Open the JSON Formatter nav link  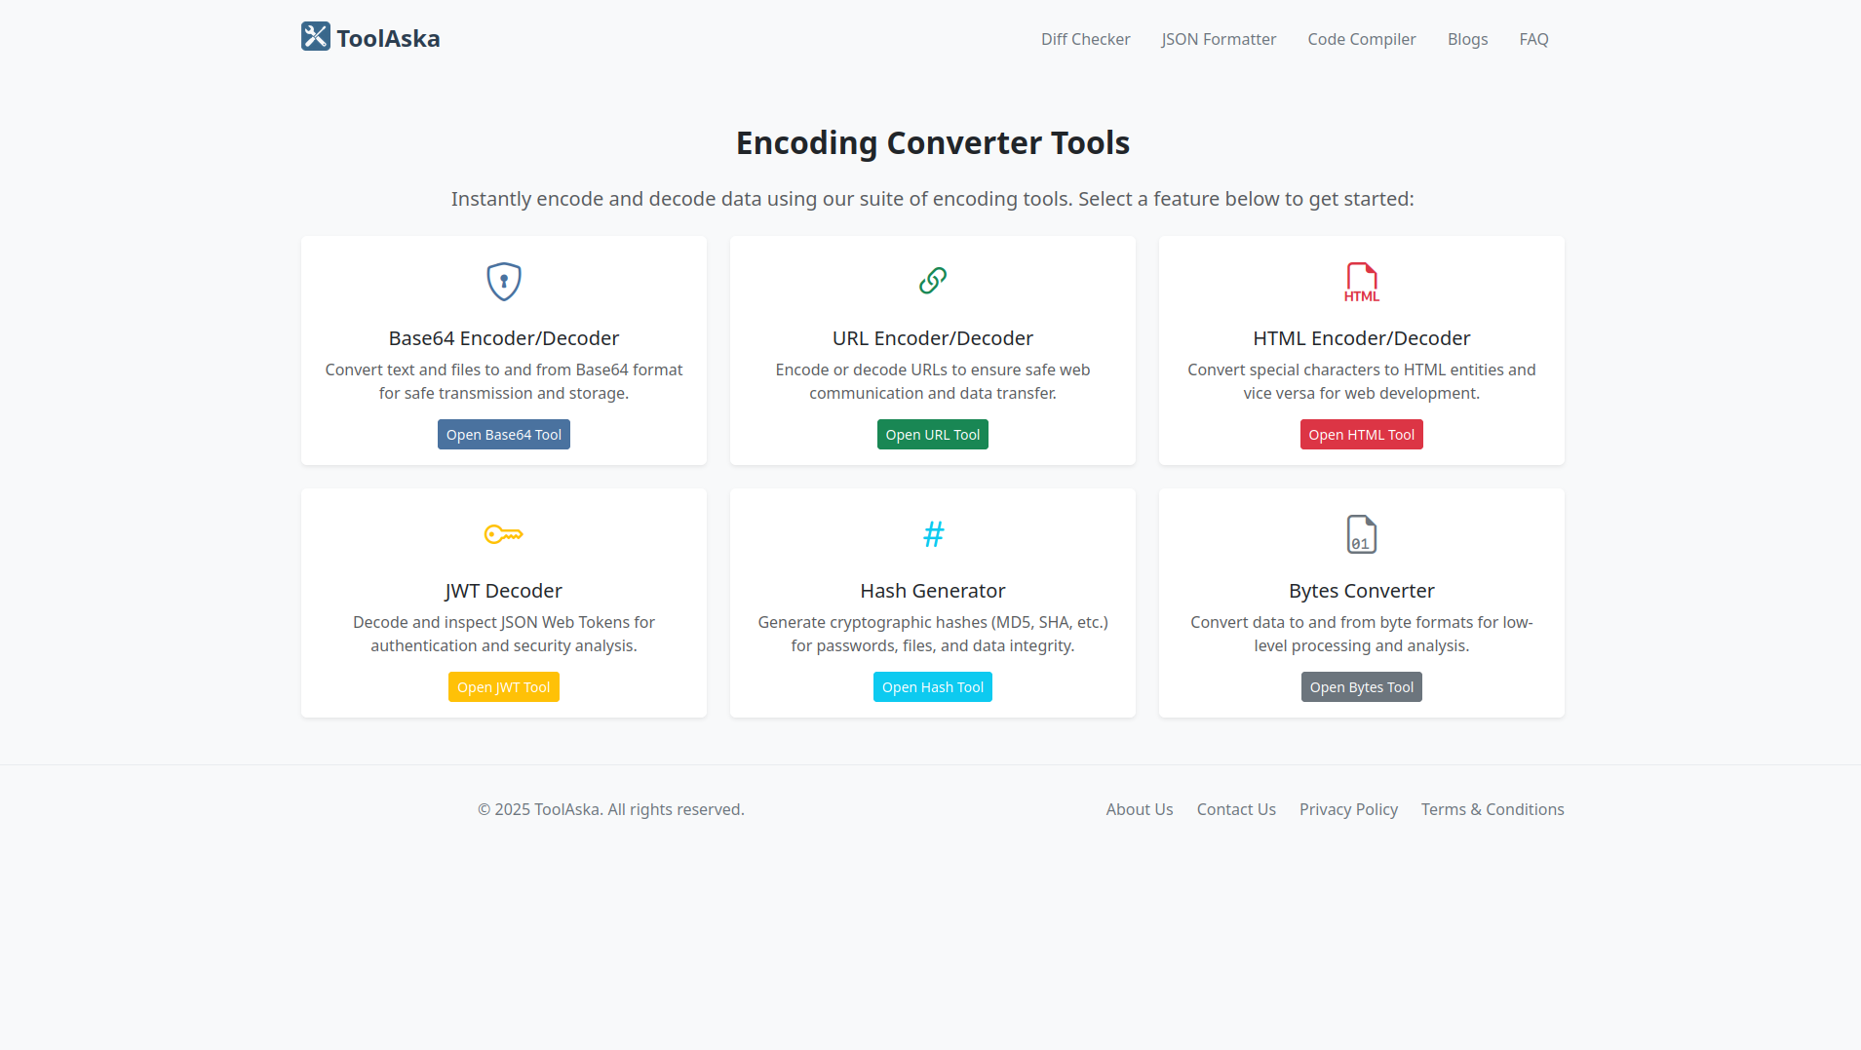pyautogui.click(x=1219, y=39)
